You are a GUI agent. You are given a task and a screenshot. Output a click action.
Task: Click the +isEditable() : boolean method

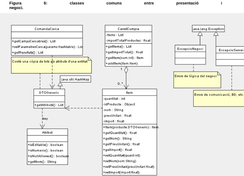point(45,145)
